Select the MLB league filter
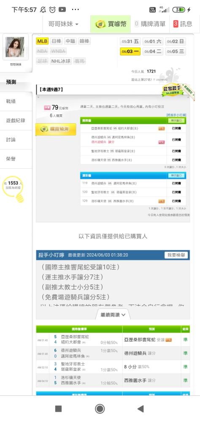The width and height of the screenshot is (200, 422). [42, 41]
